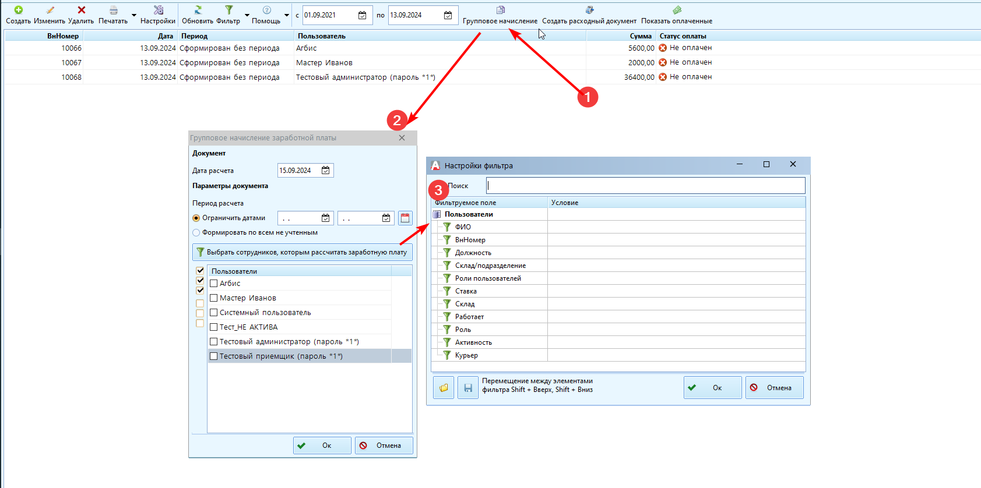Select Формировать по всем не учтенным radio
Viewport: 981px width, 488px height.
(196, 232)
